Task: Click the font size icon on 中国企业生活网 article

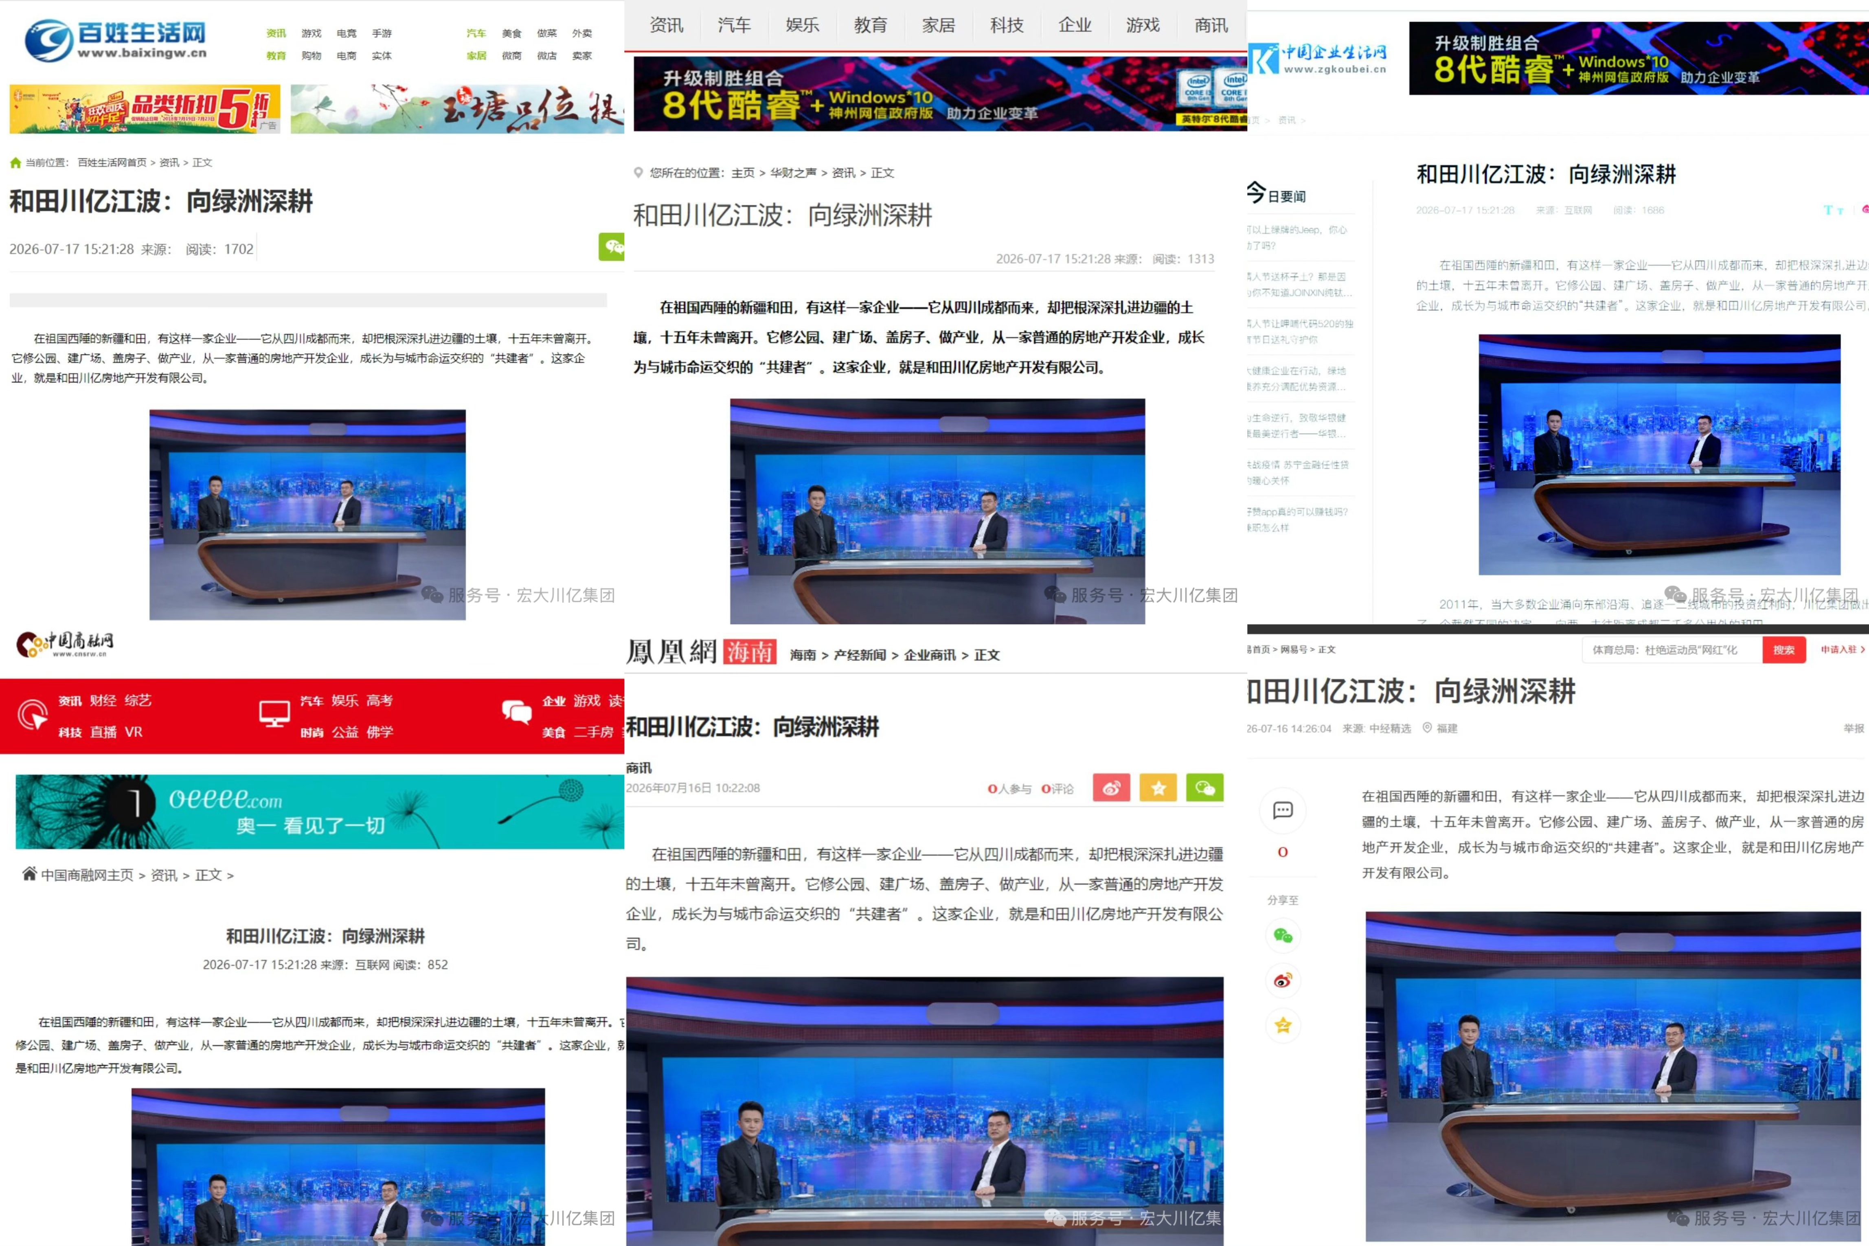Action: [x=1833, y=211]
